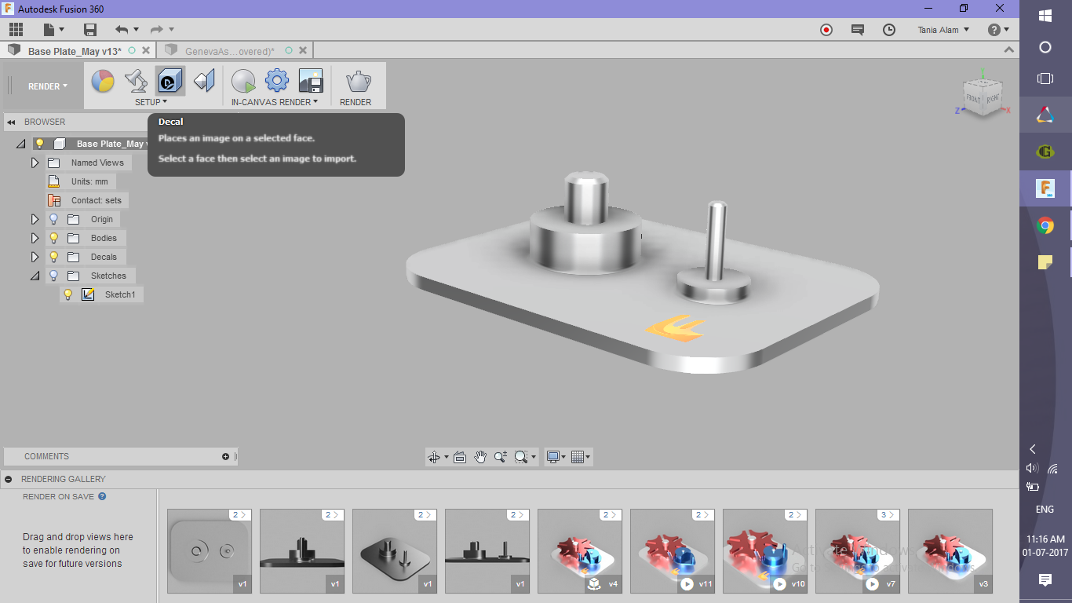Close the Base Plate_May v13 tab
The image size is (1072, 603).
(x=145, y=51)
